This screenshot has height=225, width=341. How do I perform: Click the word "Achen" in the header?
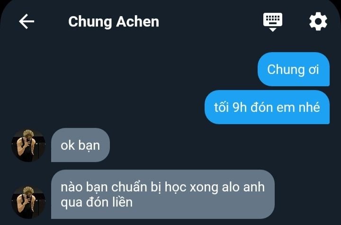tap(137, 22)
